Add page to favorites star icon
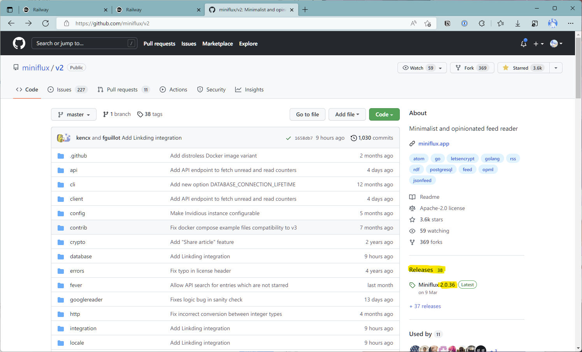This screenshot has width=582, height=352. click(427, 23)
